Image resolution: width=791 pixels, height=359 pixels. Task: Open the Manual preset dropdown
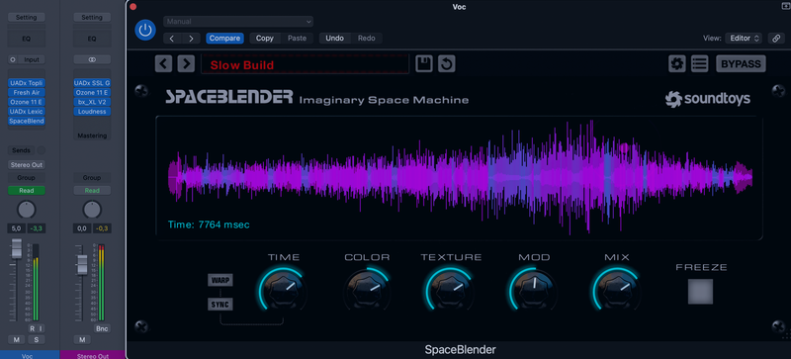pos(238,22)
